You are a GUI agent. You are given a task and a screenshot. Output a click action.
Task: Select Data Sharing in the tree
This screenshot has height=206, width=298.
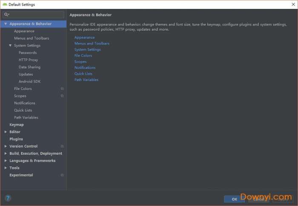[x=29, y=67]
